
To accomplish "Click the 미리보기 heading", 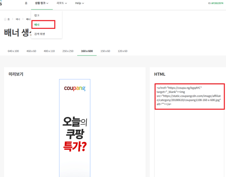I will point(16,74).
